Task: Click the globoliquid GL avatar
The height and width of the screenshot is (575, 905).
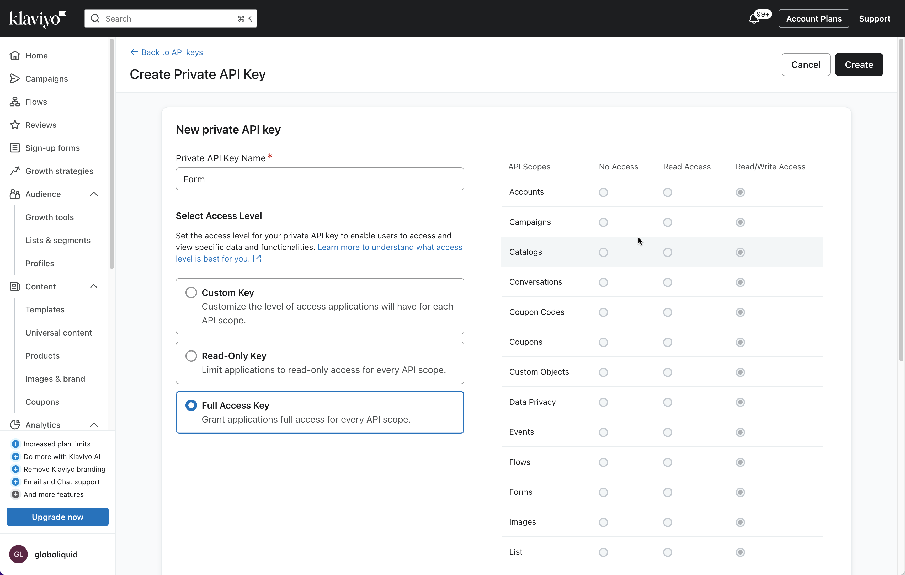Action: [18, 554]
